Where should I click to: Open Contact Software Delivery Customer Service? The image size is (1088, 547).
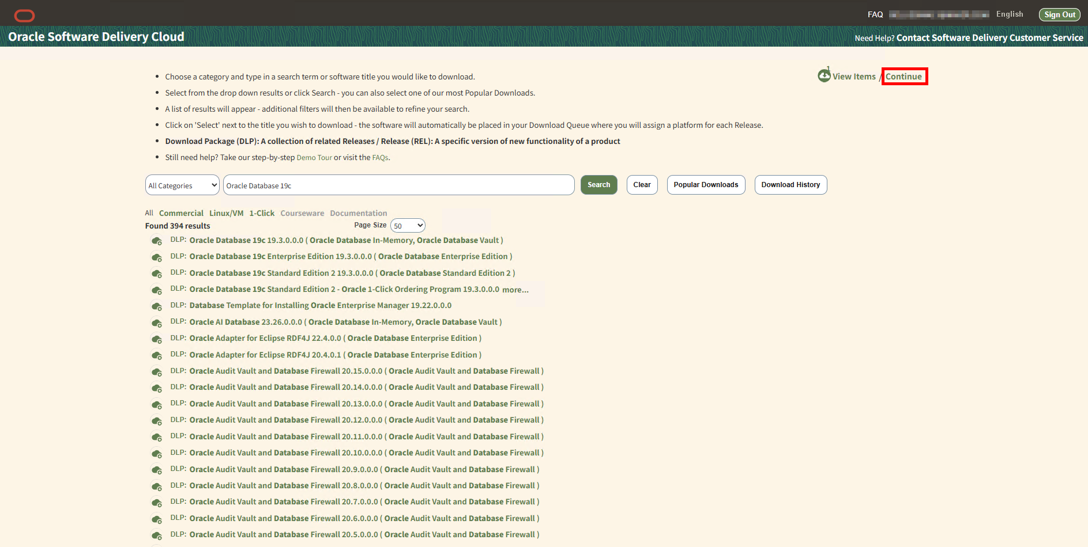[989, 38]
